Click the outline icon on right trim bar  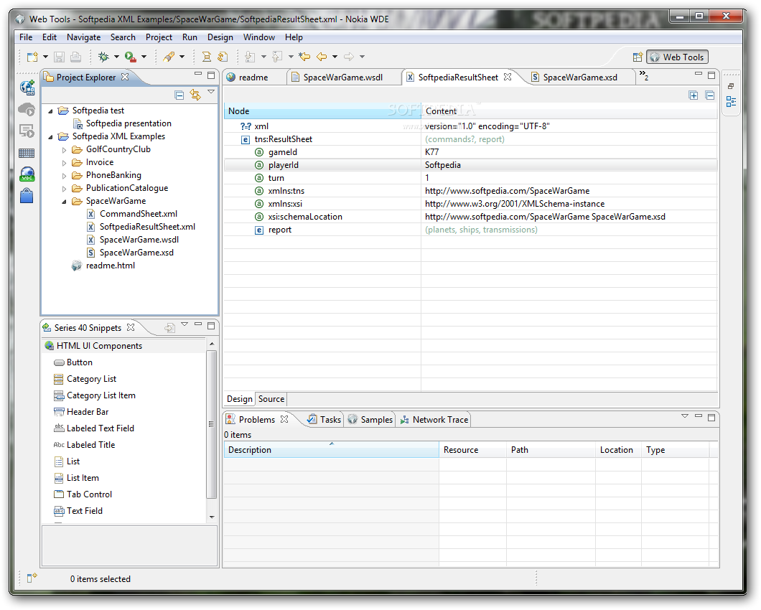click(731, 102)
